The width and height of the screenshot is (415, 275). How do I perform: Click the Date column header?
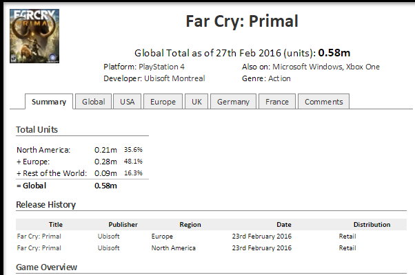click(284, 225)
